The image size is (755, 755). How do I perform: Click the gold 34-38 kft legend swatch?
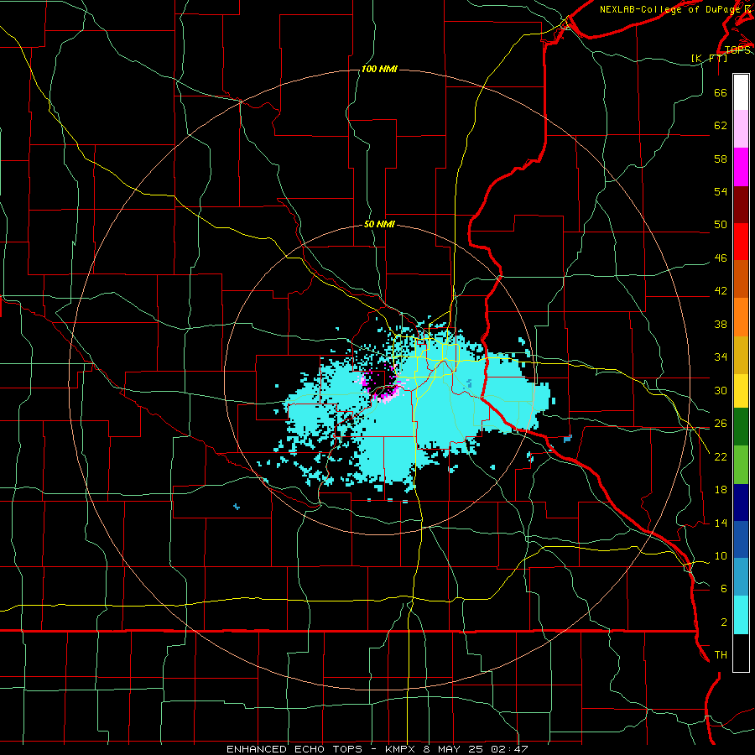(741, 355)
